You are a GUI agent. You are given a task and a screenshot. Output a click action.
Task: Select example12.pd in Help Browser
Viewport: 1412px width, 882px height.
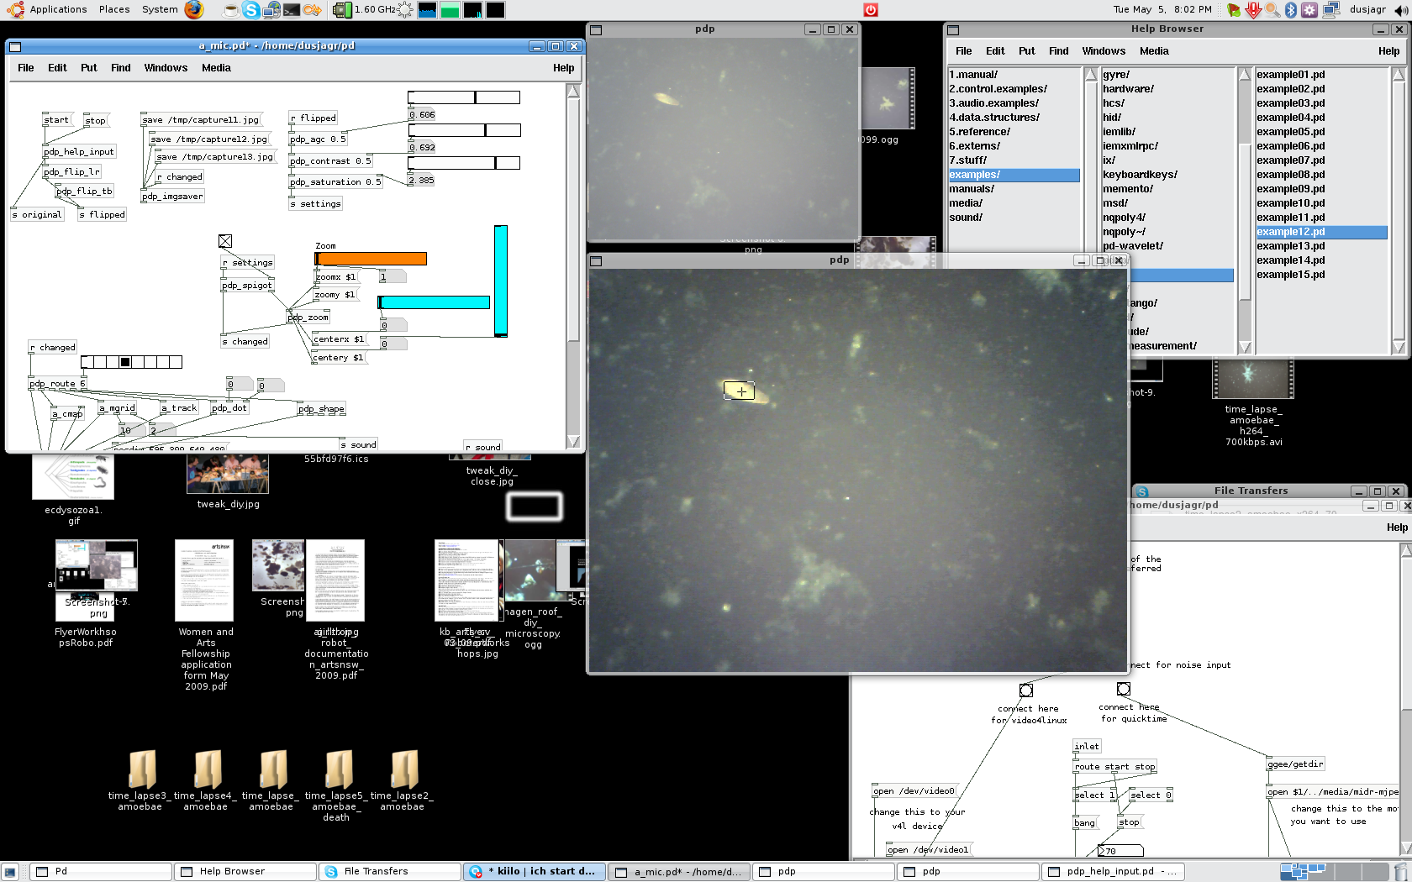1321,232
